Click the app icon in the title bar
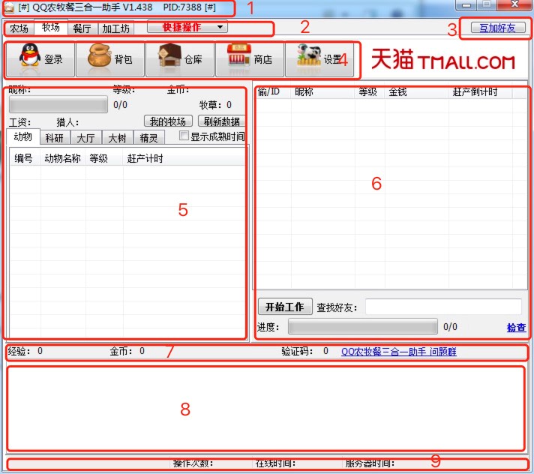The width and height of the screenshot is (534, 474). coord(9,7)
